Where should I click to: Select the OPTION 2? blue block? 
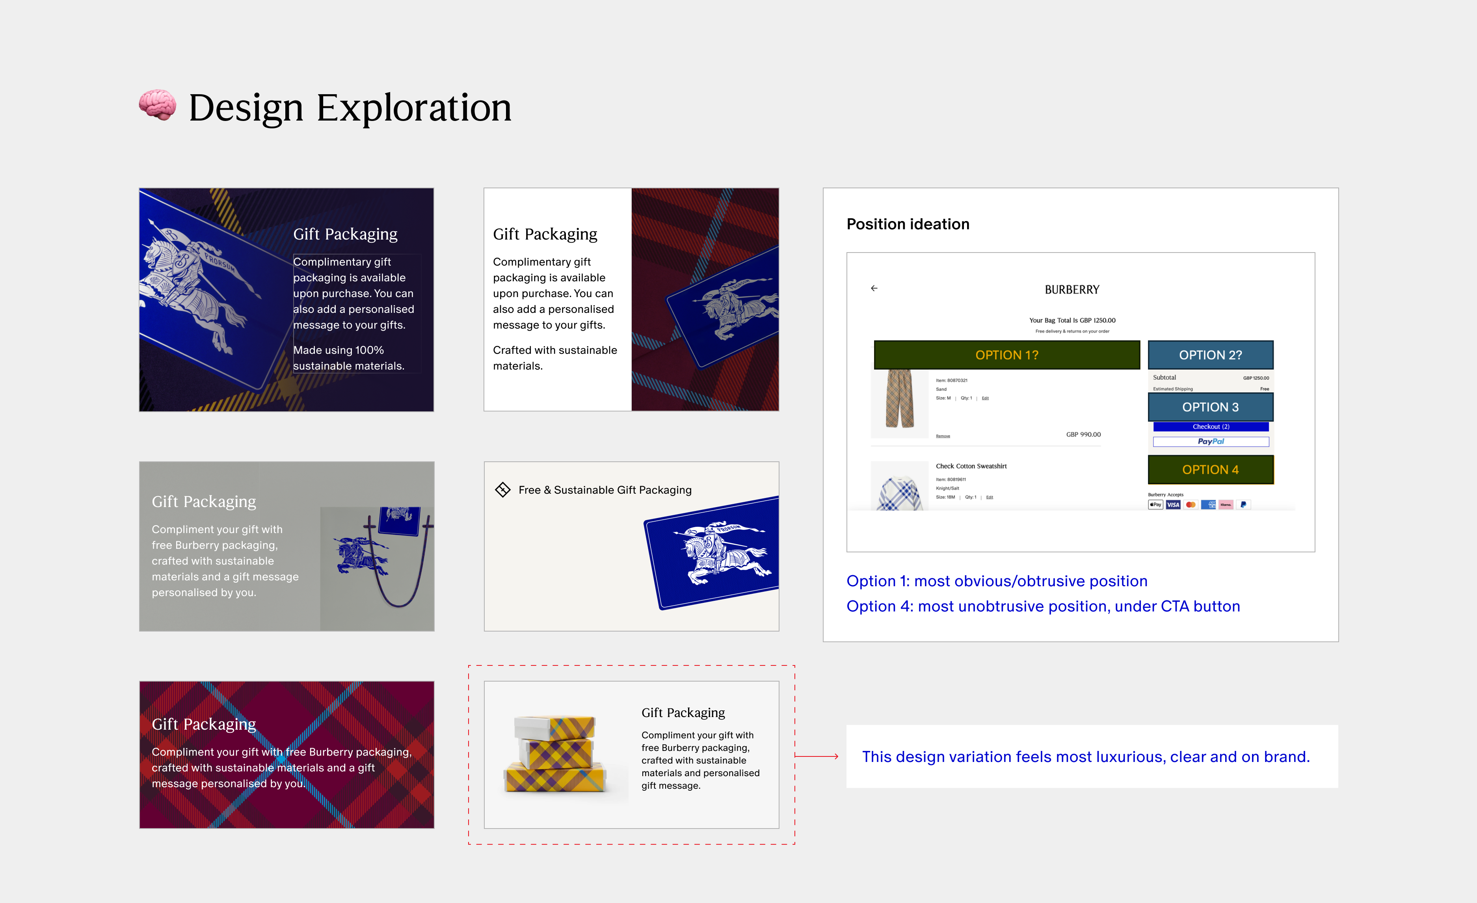point(1210,355)
